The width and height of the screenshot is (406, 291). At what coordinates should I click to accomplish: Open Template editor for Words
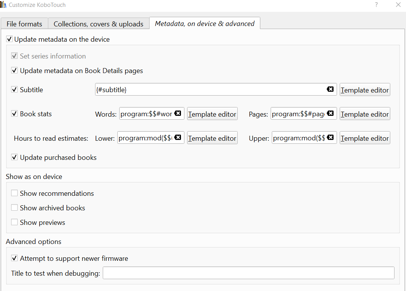212,114
